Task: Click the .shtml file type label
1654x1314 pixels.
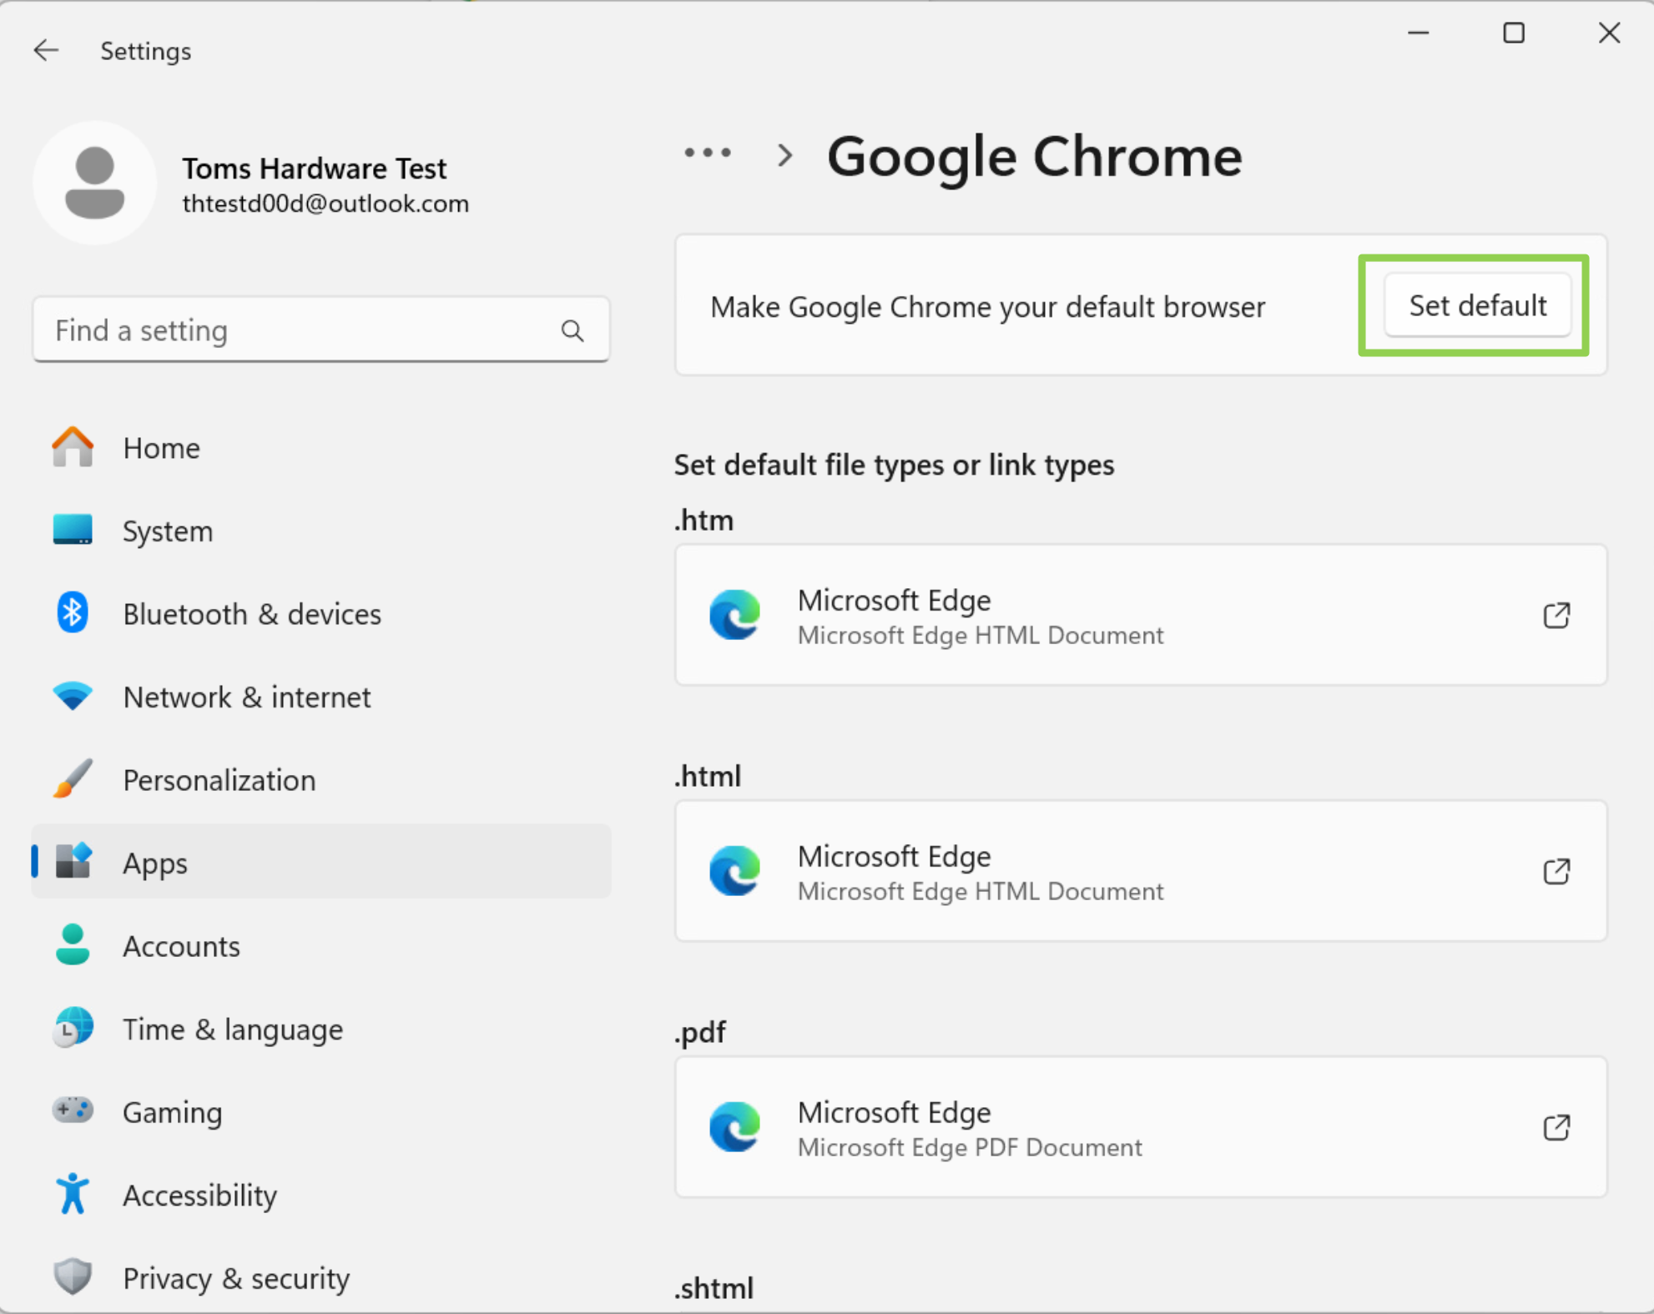Action: (714, 1288)
